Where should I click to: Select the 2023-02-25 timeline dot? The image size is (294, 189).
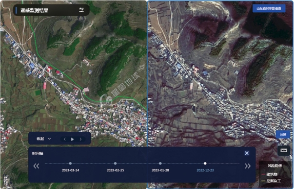pyautogui.click(x=115, y=163)
